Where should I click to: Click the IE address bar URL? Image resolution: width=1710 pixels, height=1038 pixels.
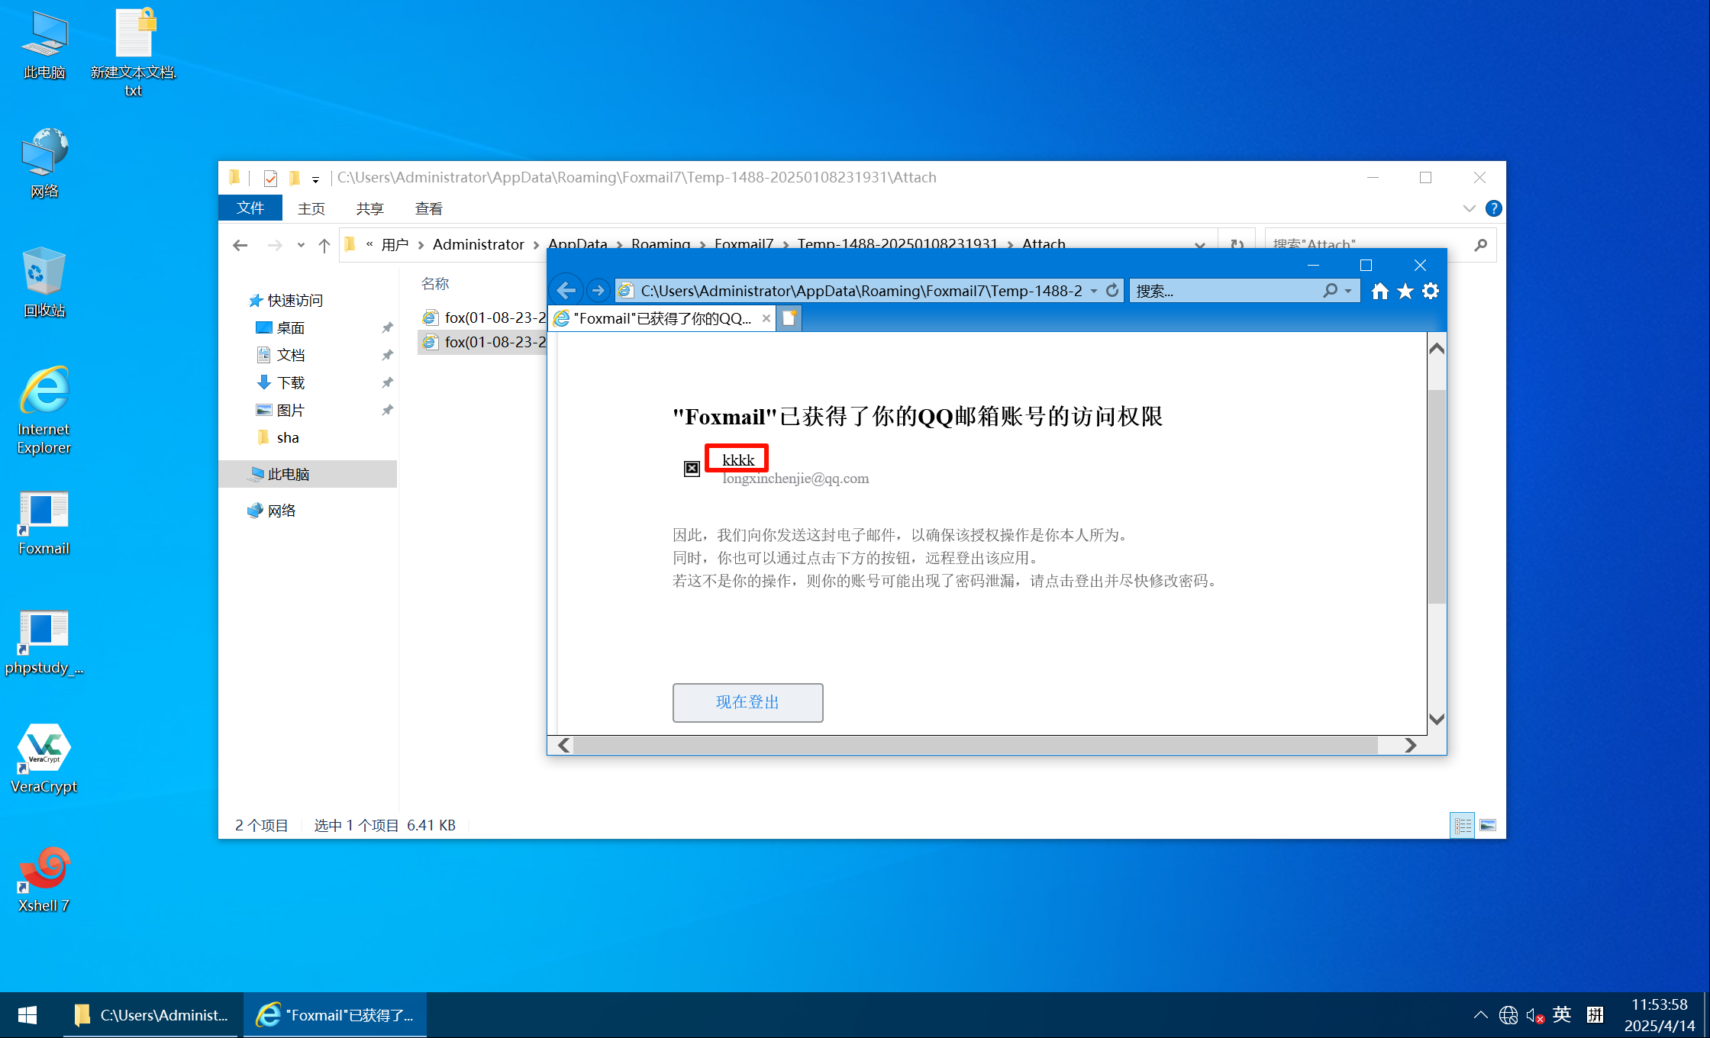[x=861, y=291]
